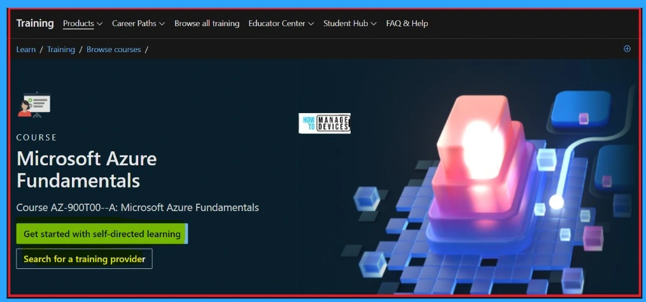Expand the Educator Center dropdown
Viewport: 646px width, 302px height.
pyautogui.click(x=281, y=24)
